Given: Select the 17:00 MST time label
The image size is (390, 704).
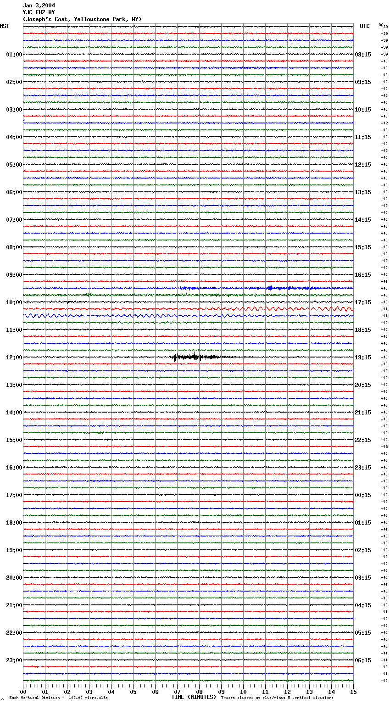Looking at the screenshot, I should tap(14, 495).
